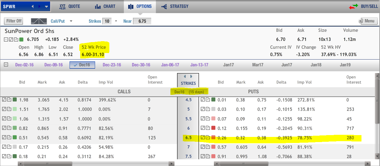Click the previous symbol arrow next to SPWR
380x166 pixels.
(33, 6)
